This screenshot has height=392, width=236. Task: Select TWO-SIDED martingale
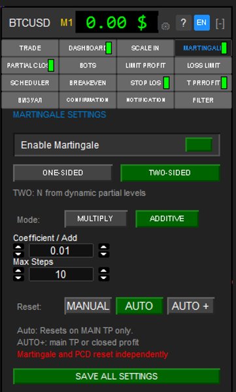(170, 172)
